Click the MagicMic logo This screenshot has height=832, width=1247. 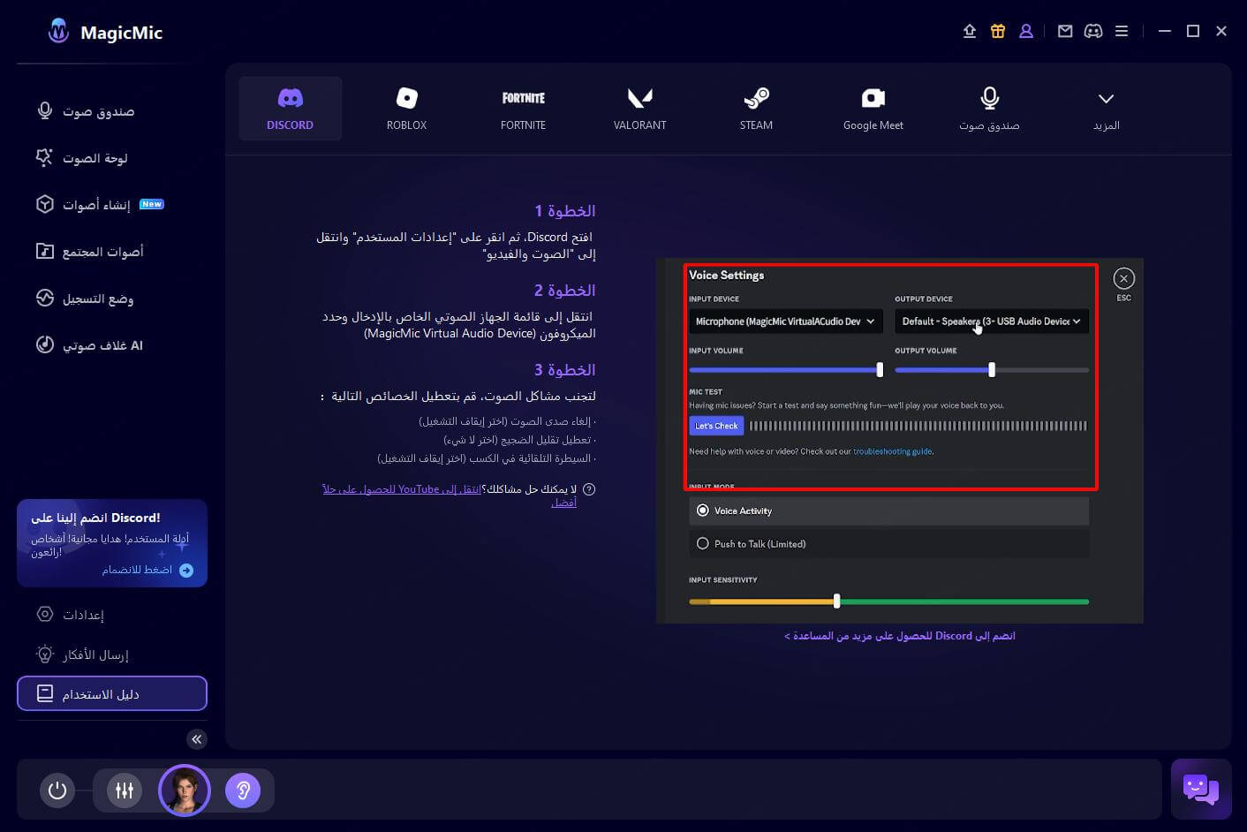(59, 32)
